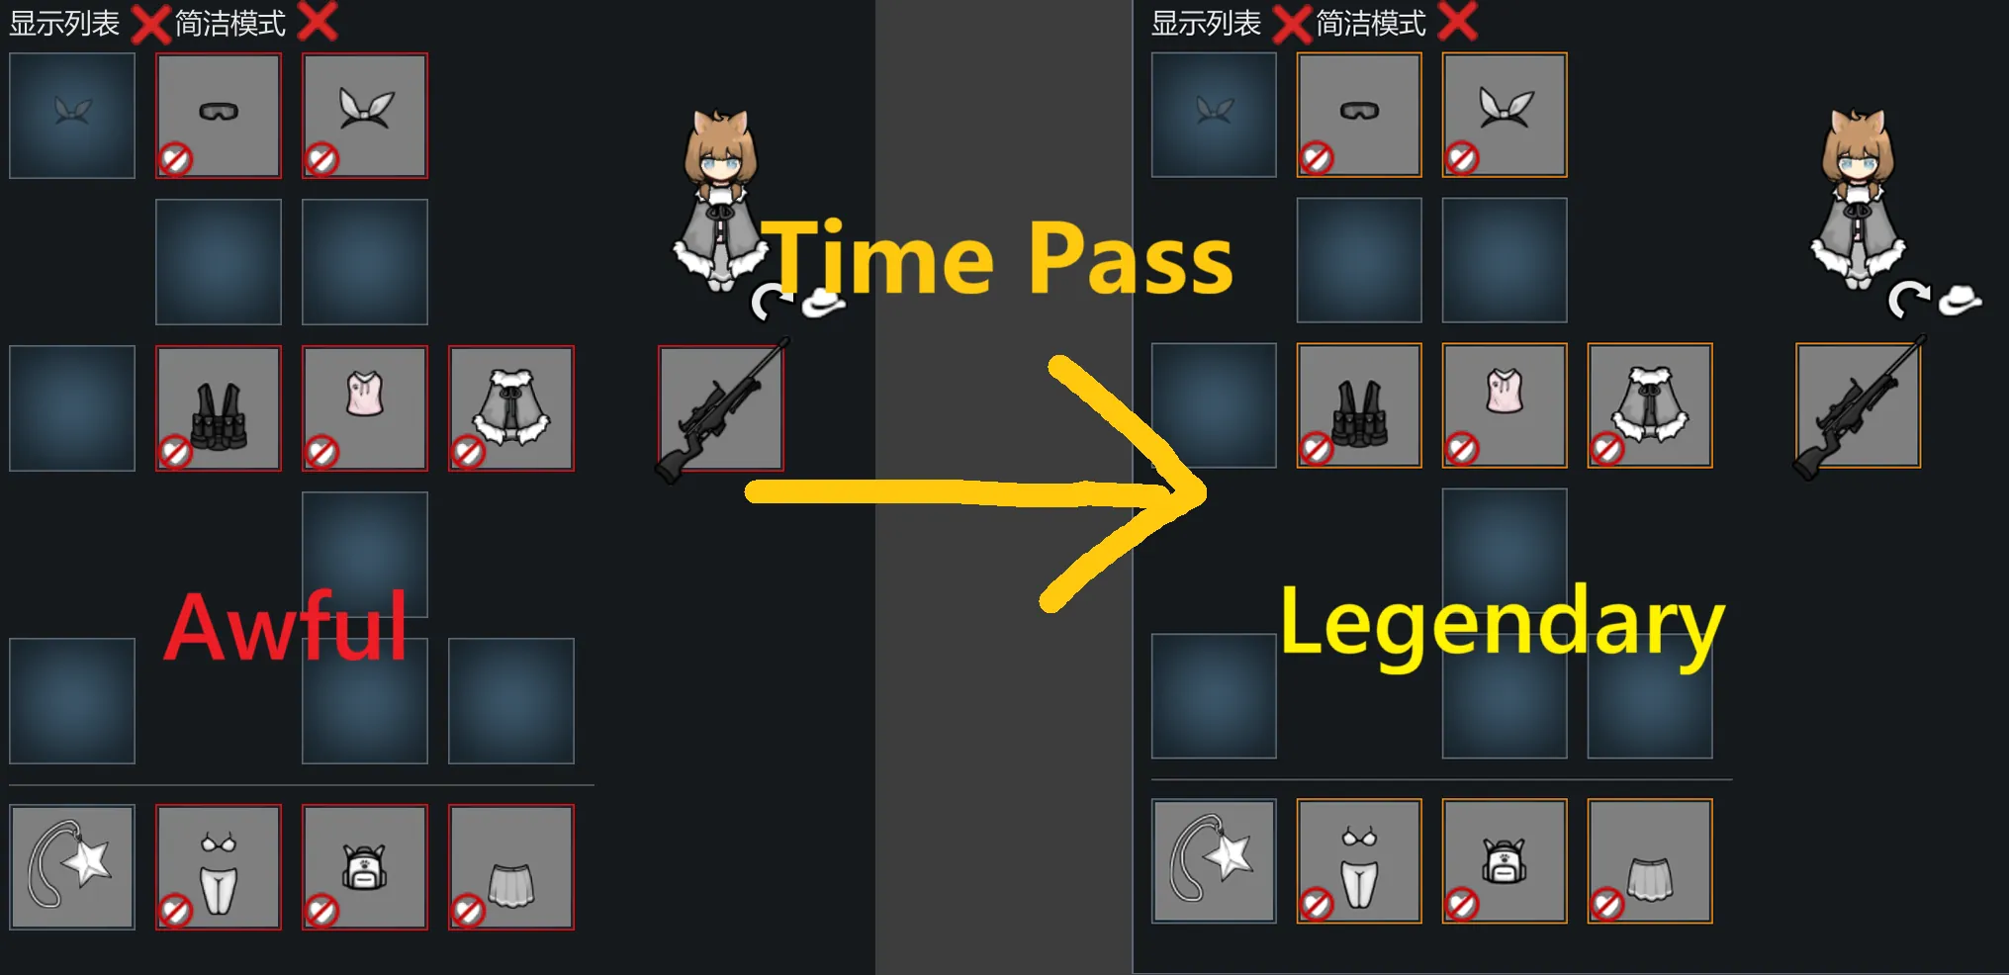Toggle hat icon beside right character
Screen dimensions: 2009x975
1960,300
